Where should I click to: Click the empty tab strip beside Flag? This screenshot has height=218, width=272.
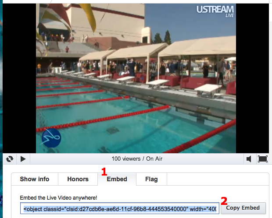coord(218,179)
